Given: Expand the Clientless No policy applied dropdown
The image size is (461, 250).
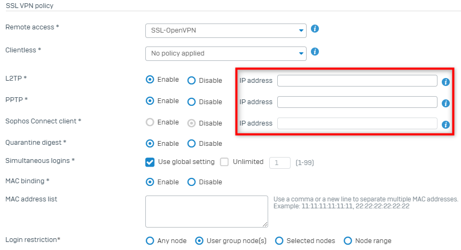Looking at the screenshot, I should coord(226,53).
